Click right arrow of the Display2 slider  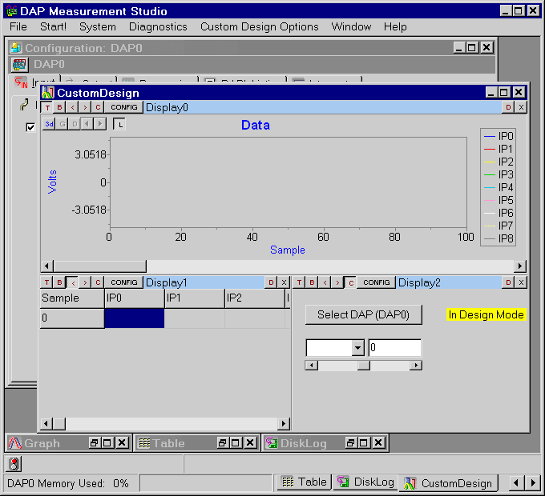click(416, 366)
